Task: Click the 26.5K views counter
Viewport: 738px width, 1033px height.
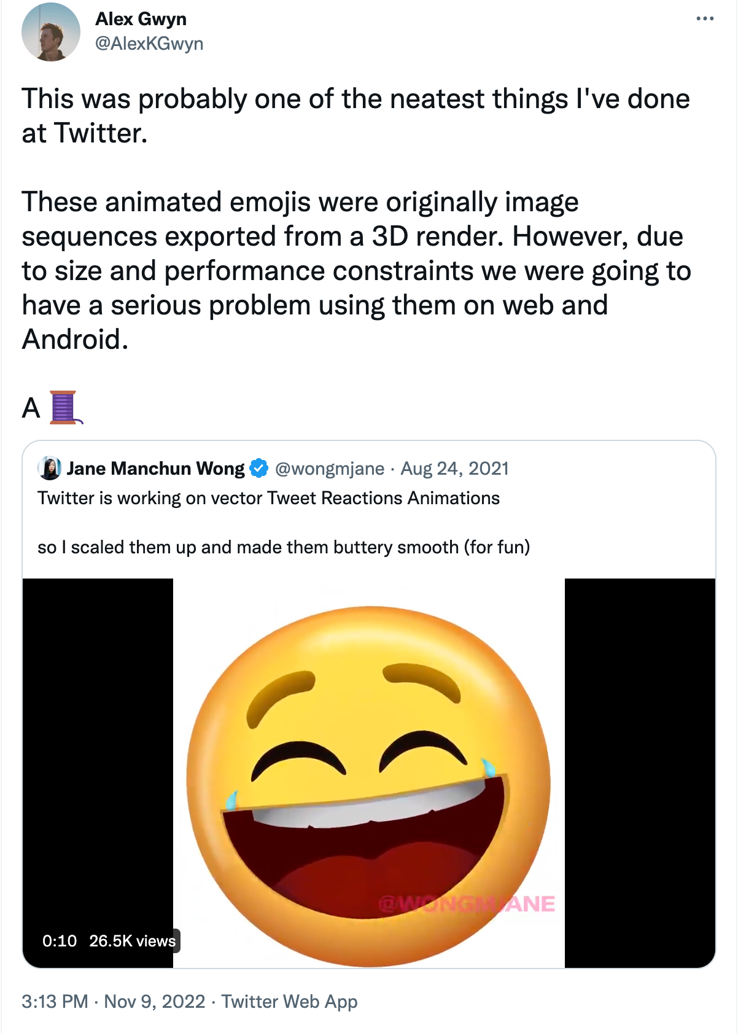Action: (x=132, y=941)
